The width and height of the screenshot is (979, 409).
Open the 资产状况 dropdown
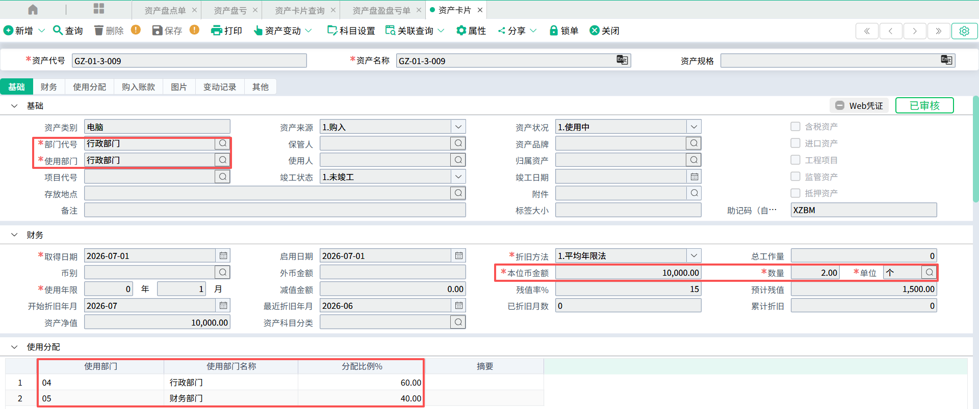pyautogui.click(x=694, y=127)
